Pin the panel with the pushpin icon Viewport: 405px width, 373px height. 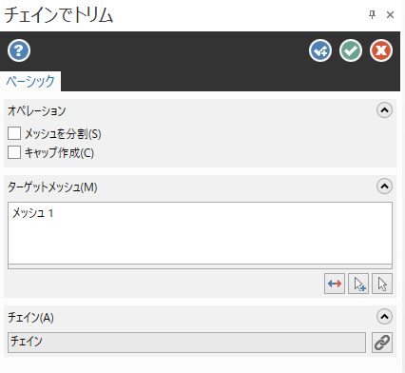(x=372, y=14)
